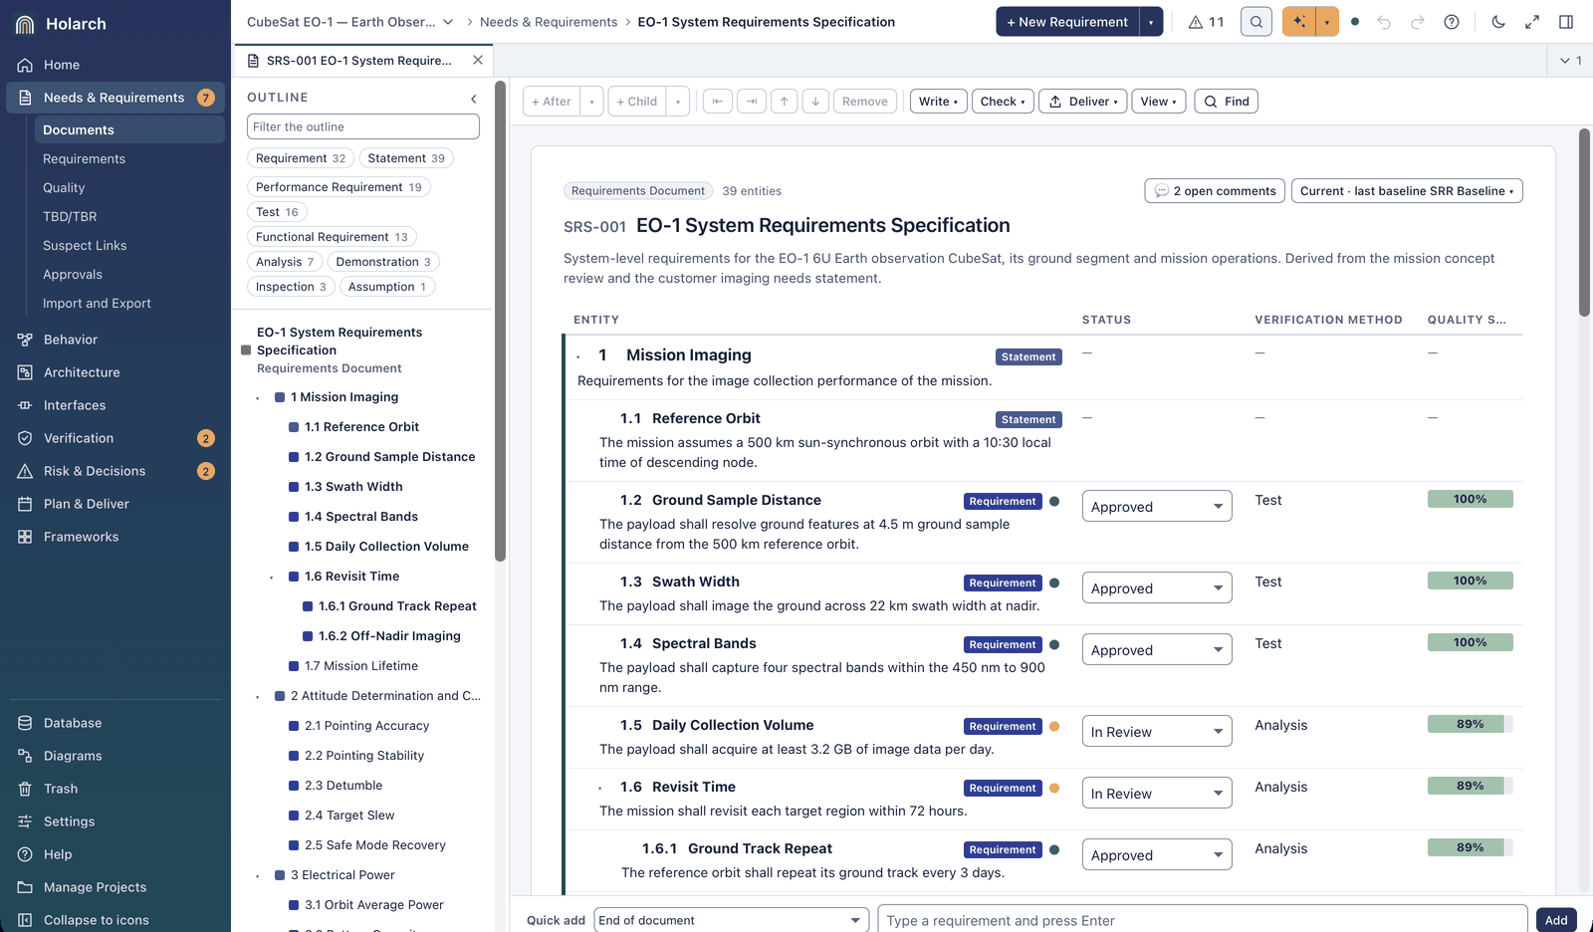Click the undo arrow icon
The height and width of the screenshot is (932, 1593).
1384,22
